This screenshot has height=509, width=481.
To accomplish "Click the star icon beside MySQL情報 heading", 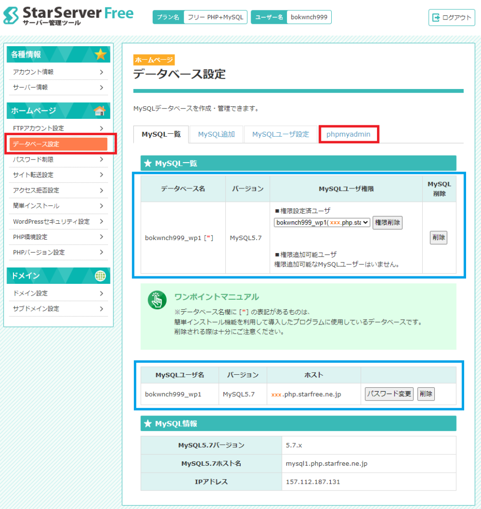I will 148,424.
